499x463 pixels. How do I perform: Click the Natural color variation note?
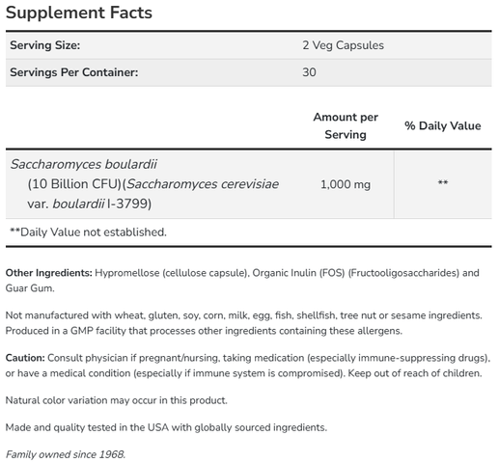(116, 400)
